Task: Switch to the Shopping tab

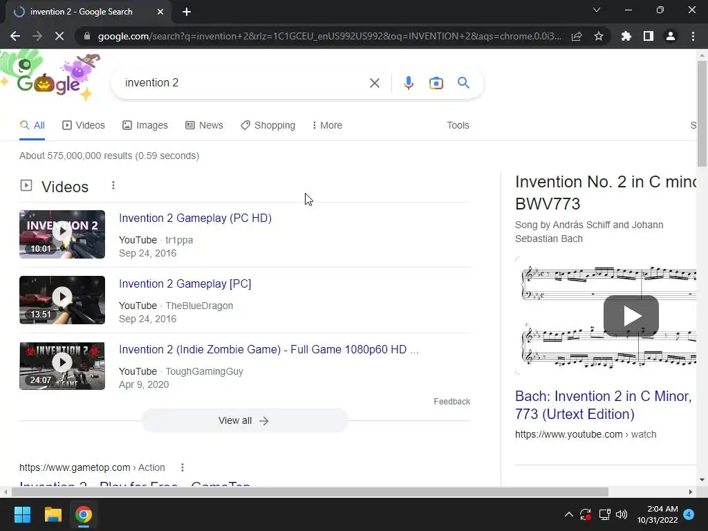Action: tap(268, 125)
